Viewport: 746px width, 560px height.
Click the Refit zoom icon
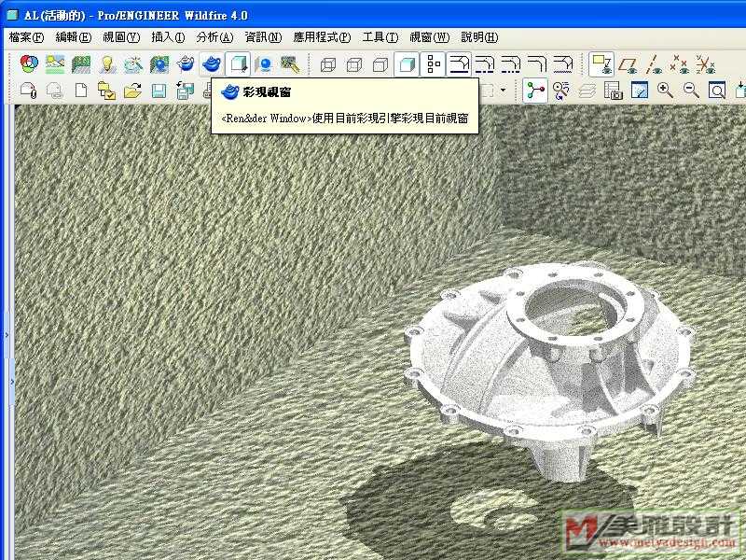point(717,90)
